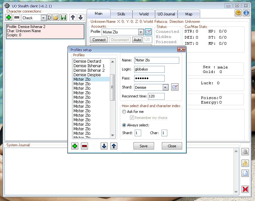Viewport: 255px width, 201px height.
Task: Delete profile with red minus in dialog
Action: click(x=84, y=146)
